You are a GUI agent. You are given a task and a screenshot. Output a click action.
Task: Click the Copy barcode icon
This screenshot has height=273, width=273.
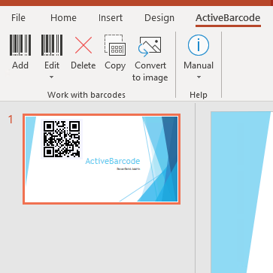click(115, 45)
